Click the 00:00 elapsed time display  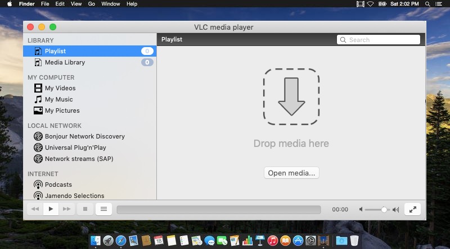click(340, 210)
